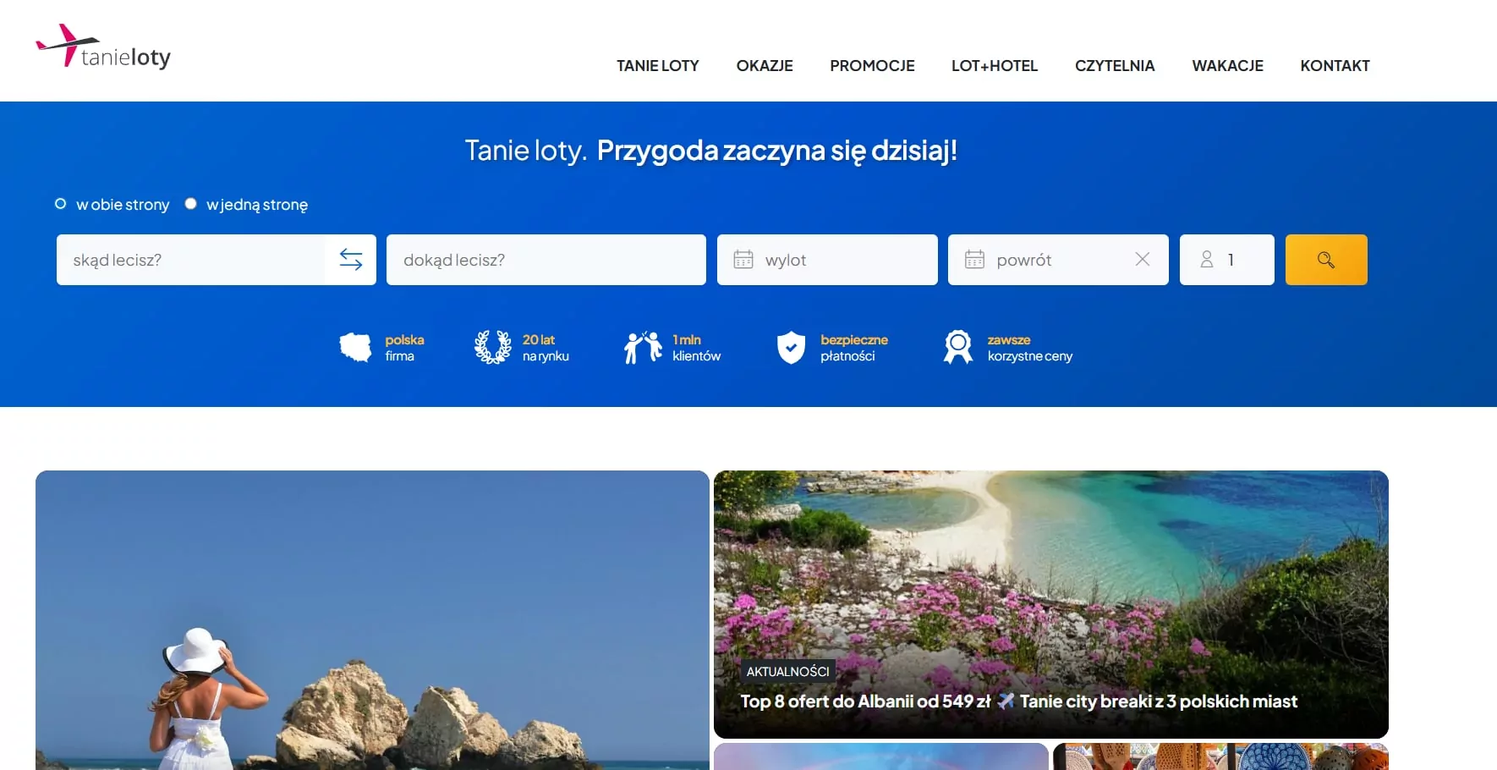The height and width of the screenshot is (770, 1497).
Task: Click the Poland map icon
Action: click(x=355, y=348)
